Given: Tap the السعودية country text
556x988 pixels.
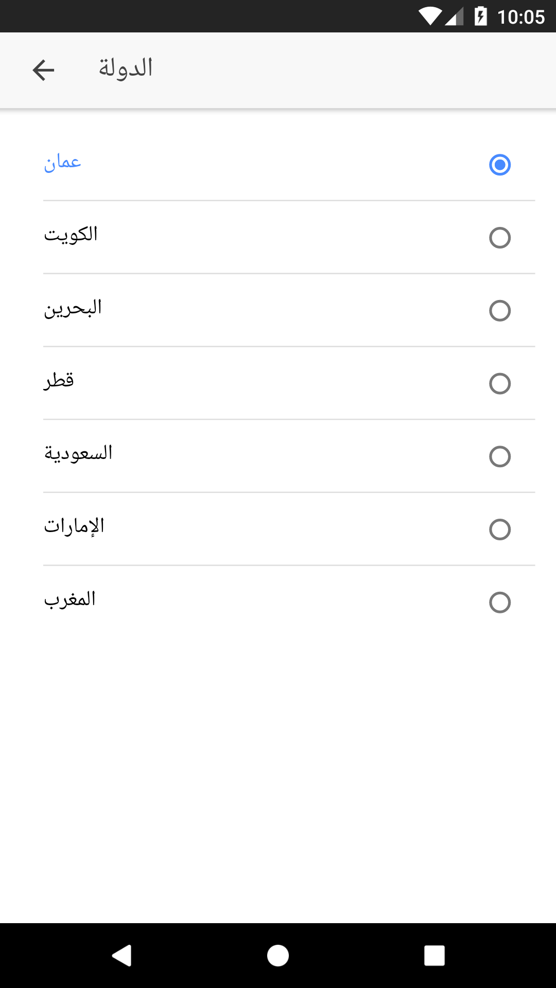Looking at the screenshot, I should point(78,454).
